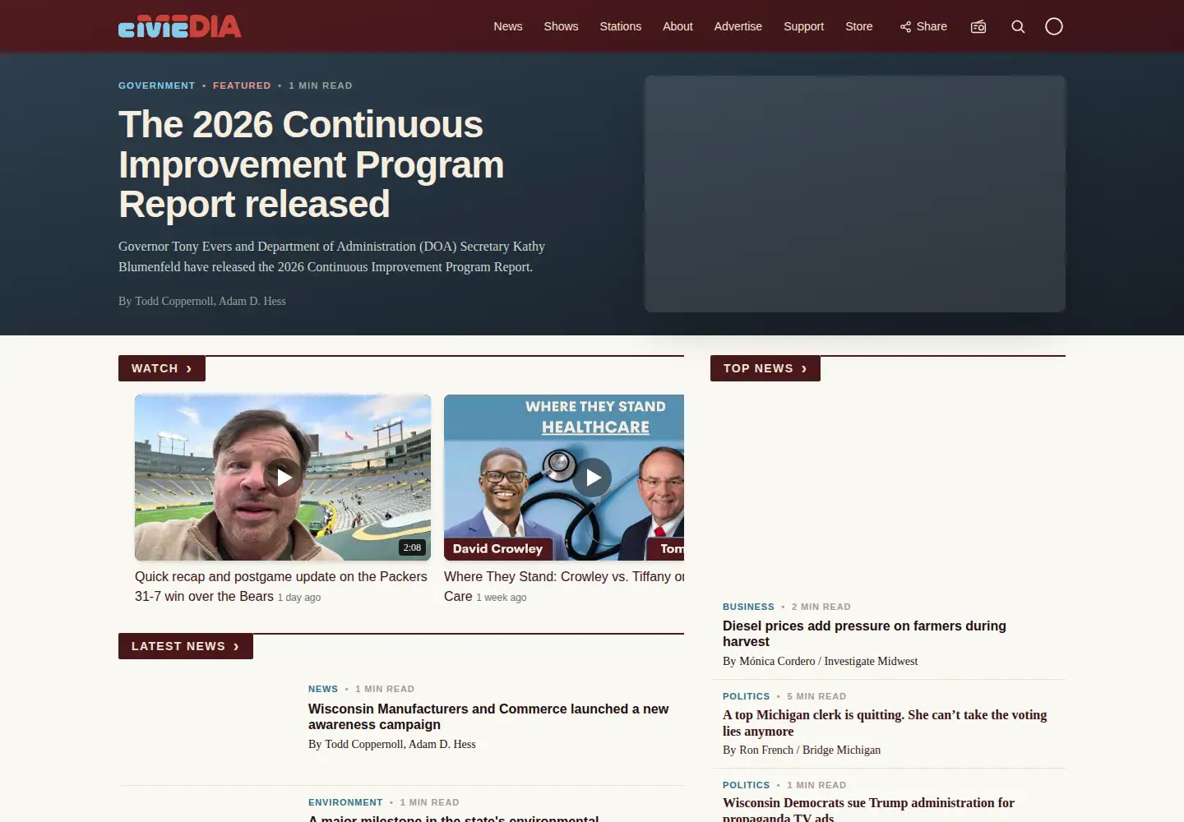Expand the TOP NEWS section header
This screenshot has height=822, width=1184.
click(765, 368)
